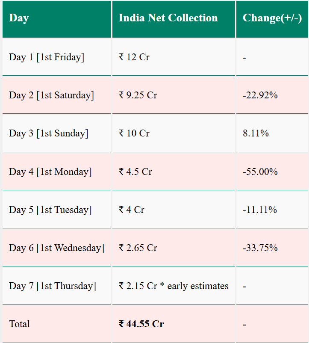
Task: Select the Day 4 [1st Monday] row label
Action: [x=50, y=172]
